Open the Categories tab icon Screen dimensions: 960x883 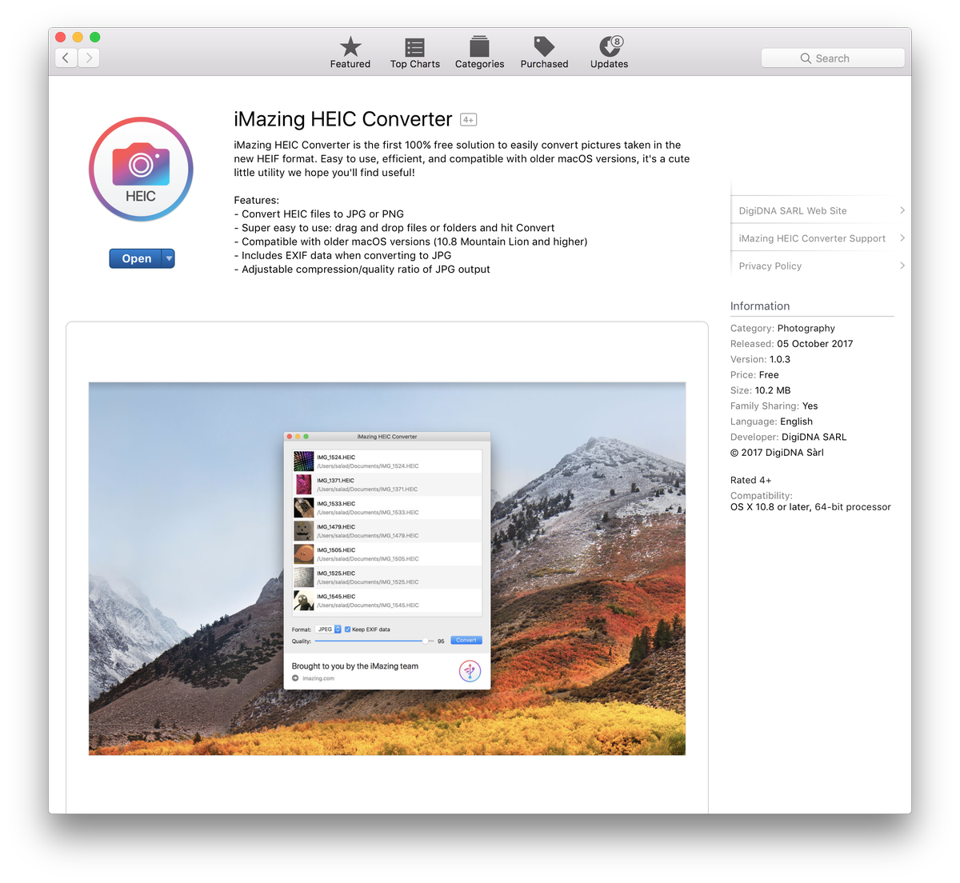479,46
